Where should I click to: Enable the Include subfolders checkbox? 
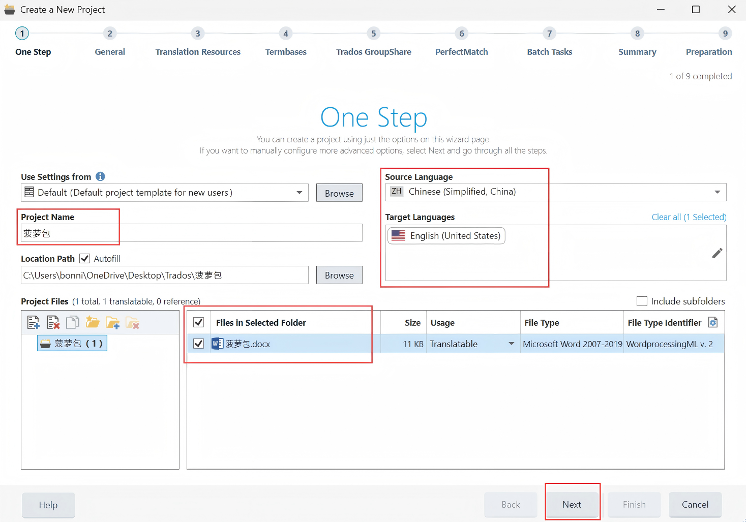642,301
